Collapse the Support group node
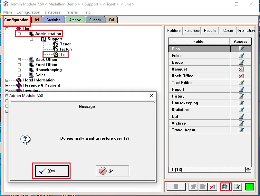 (32, 39)
